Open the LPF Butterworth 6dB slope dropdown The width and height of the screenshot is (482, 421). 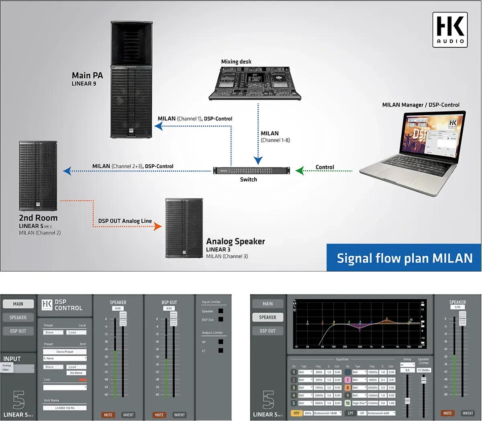tap(381, 413)
